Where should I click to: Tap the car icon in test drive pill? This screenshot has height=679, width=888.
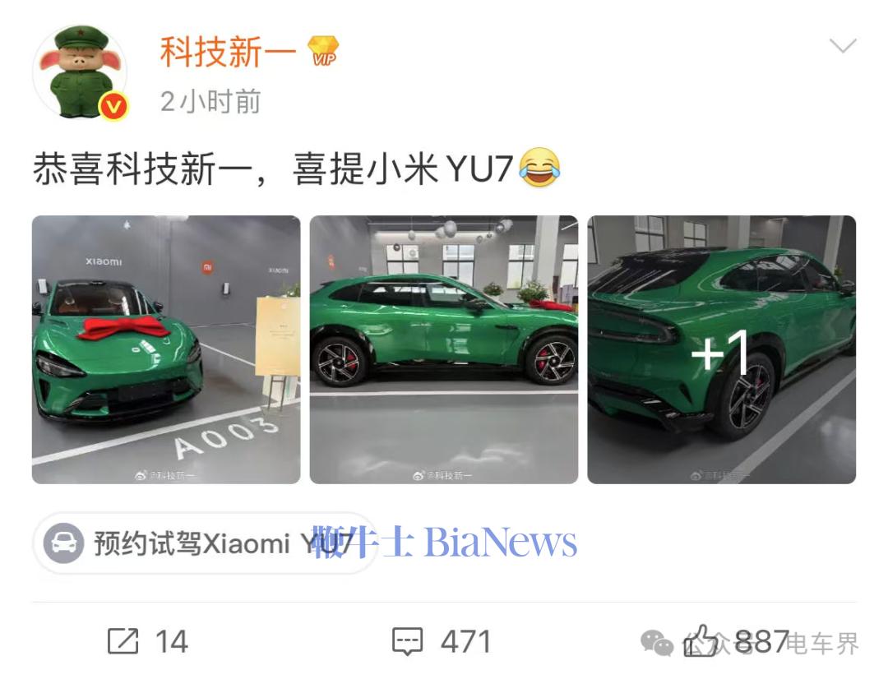click(x=64, y=543)
